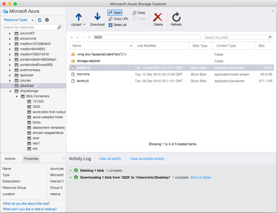Select the msdtlvm6446550 account
Screen dimensions: 277x213
point(32,49)
